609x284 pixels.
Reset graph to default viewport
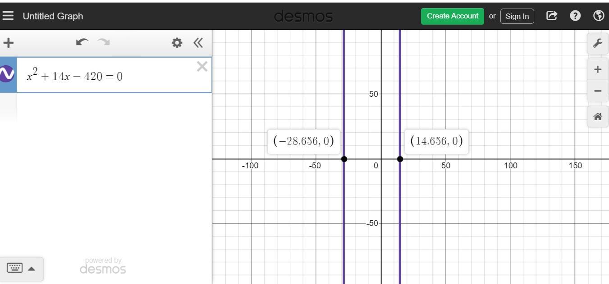click(x=598, y=117)
